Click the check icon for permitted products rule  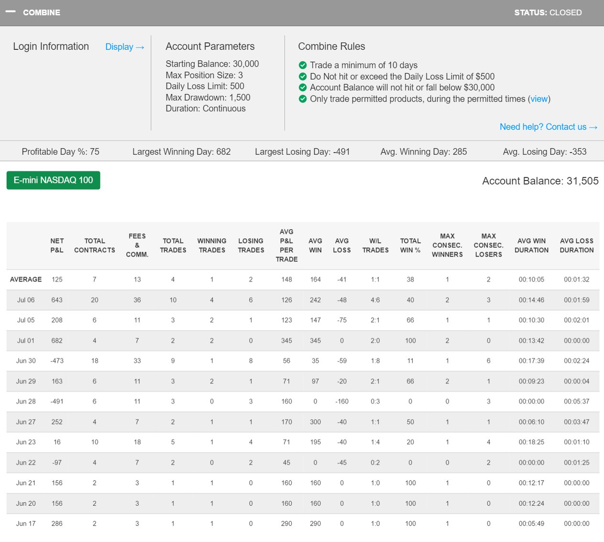303,99
